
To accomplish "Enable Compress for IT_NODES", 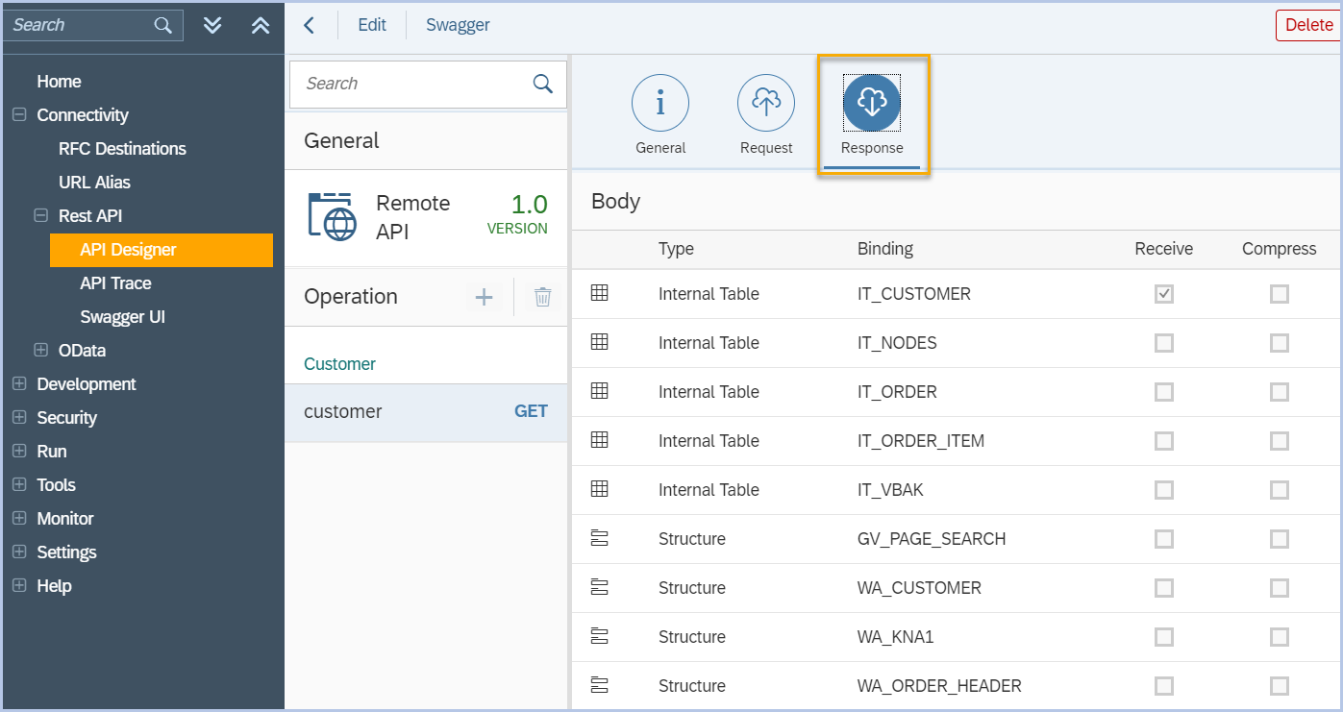I will click(1279, 343).
